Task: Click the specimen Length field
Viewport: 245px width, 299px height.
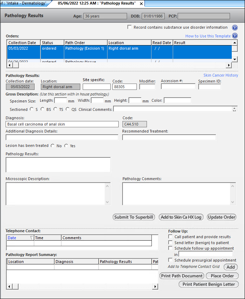Action: coord(60,100)
